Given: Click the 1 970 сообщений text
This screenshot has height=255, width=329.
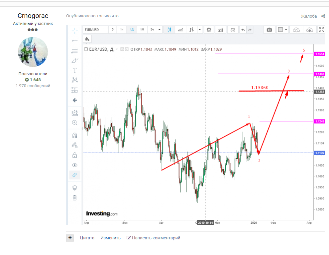Looking at the screenshot, I should tap(33, 86).
